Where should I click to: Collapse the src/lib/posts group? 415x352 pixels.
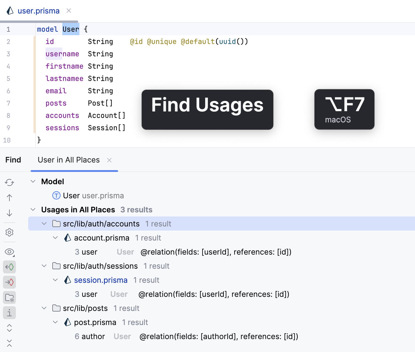pos(44,308)
